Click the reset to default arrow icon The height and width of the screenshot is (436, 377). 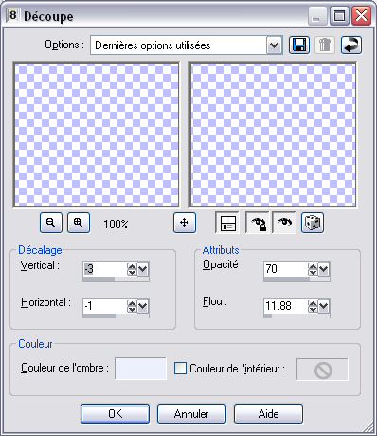[351, 45]
